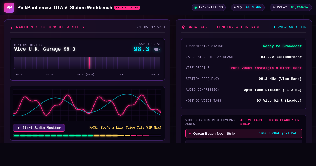Click the carrier dial tuner strip
The image size is (316, 166).
[87, 63]
